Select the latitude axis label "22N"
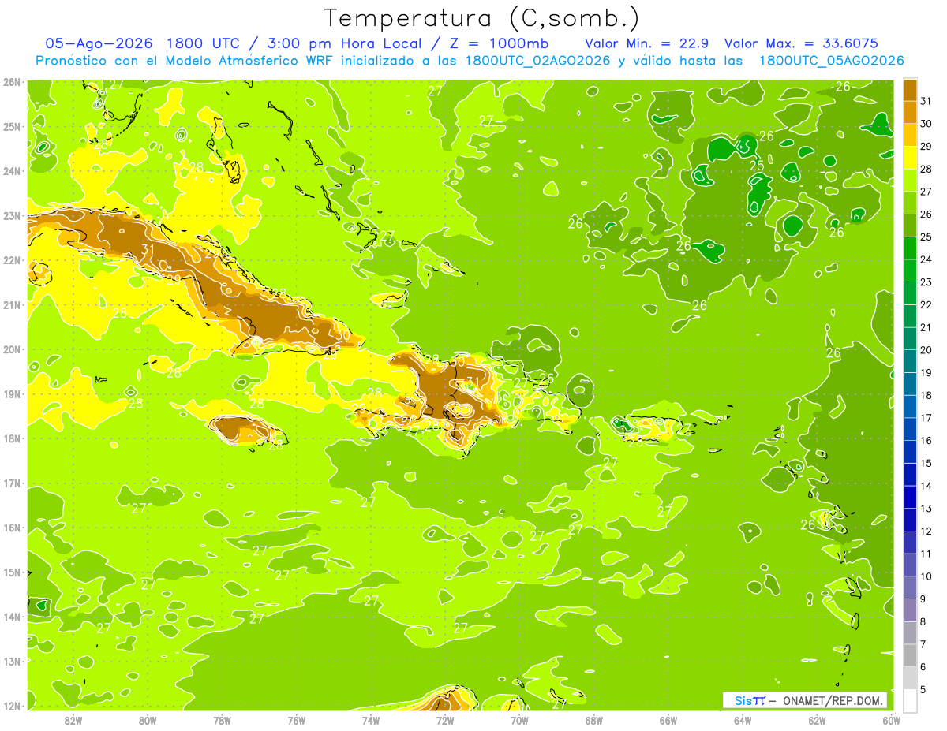Image resolution: width=947 pixels, height=731 pixels. click(12, 260)
